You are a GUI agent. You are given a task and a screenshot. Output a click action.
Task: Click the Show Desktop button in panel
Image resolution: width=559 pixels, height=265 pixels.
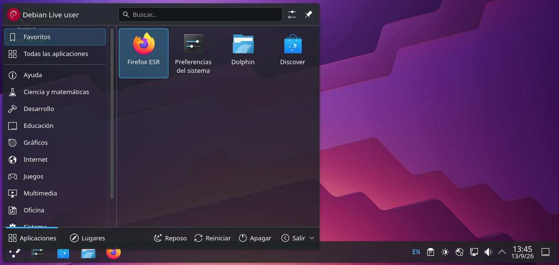point(545,252)
